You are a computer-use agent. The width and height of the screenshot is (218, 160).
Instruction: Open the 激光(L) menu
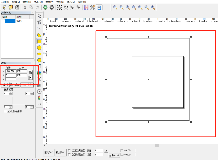[x=71, y=2]
